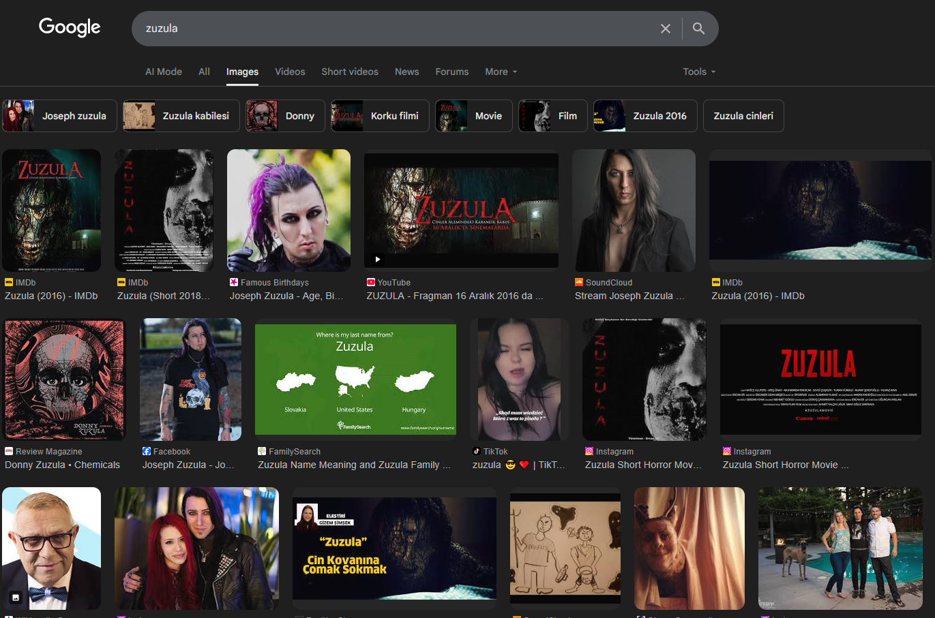
Task: Open the hand-drawn figures sketch image
Action: point(565,549)
